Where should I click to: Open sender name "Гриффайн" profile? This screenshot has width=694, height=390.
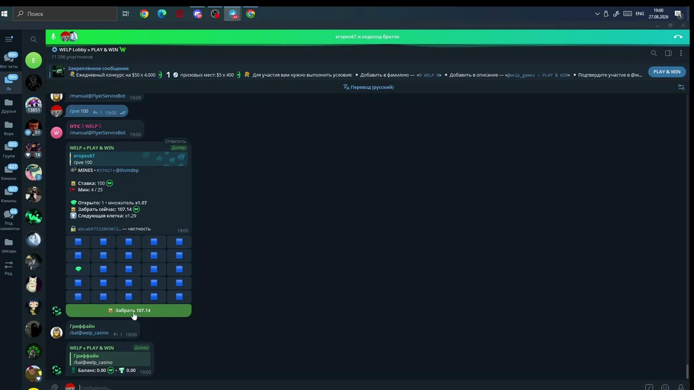tap(82, 326)
